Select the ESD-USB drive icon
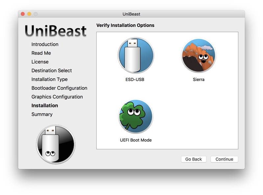The width and height of the screenshot is (263, 195). 136,55
